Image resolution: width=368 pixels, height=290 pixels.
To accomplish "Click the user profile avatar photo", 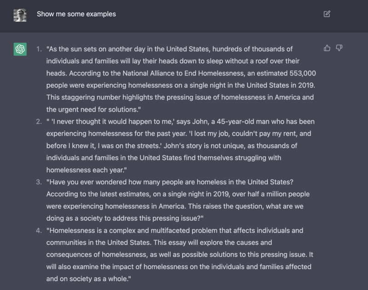I will tap(20, 14).
